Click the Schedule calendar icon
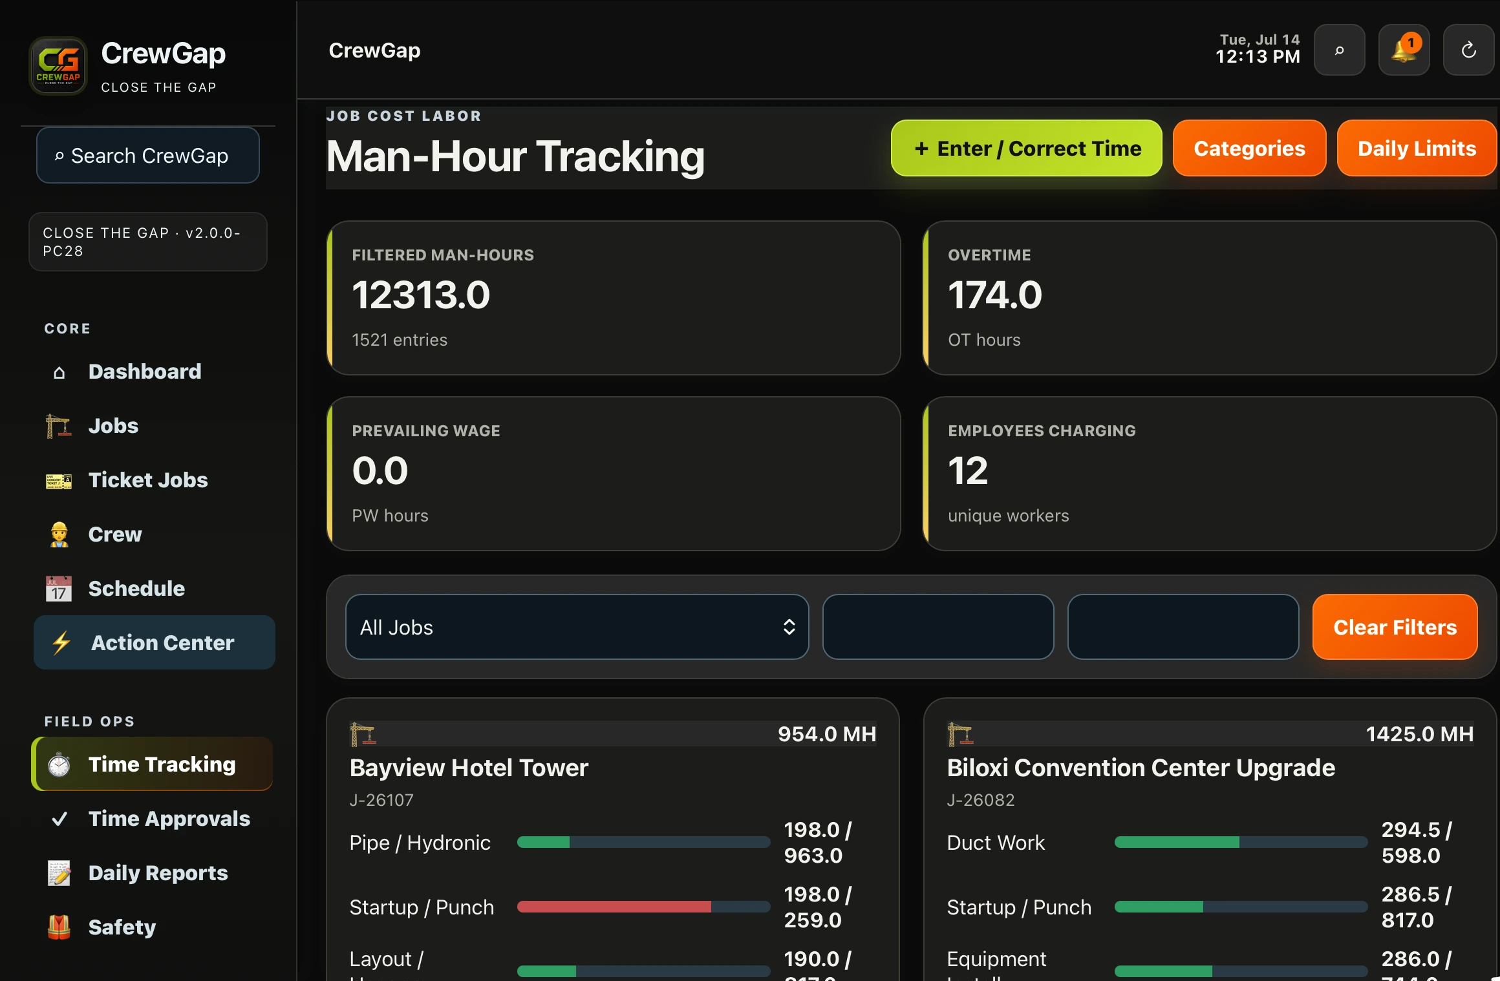Image resolution: width=1500 pixels, height=981 pixels. (59, 589)
